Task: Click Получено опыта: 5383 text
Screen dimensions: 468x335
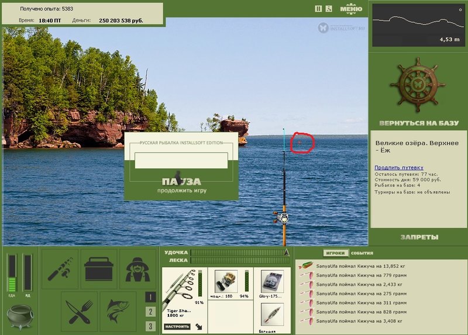Action: coord(46,9)
